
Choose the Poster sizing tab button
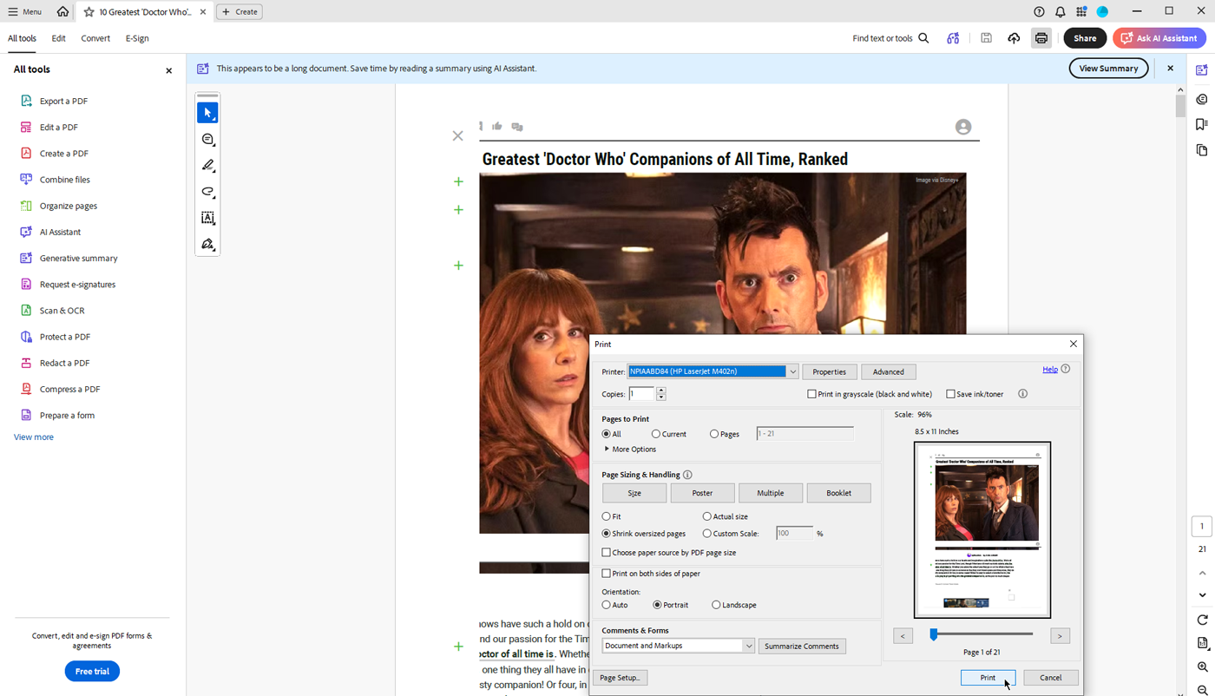[702, 493]
